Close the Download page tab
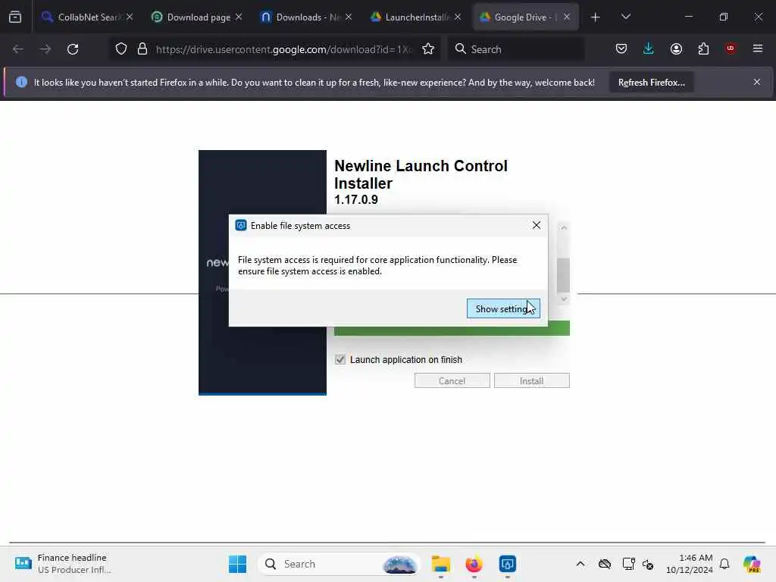776x582 pixels. coord(239,17)
